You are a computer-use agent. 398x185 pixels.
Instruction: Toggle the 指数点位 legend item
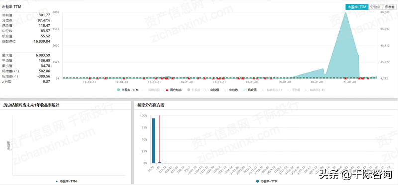tap(152, 90)
